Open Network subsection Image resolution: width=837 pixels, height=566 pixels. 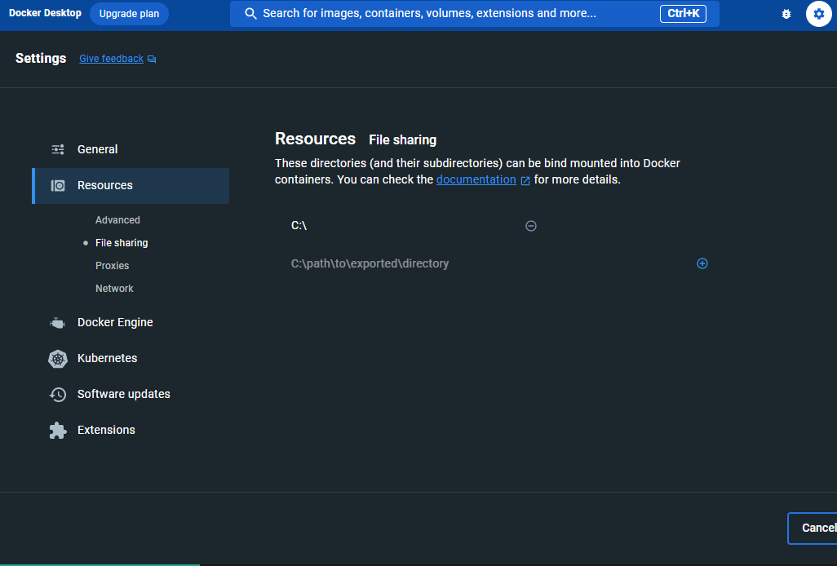pos(114,289)
